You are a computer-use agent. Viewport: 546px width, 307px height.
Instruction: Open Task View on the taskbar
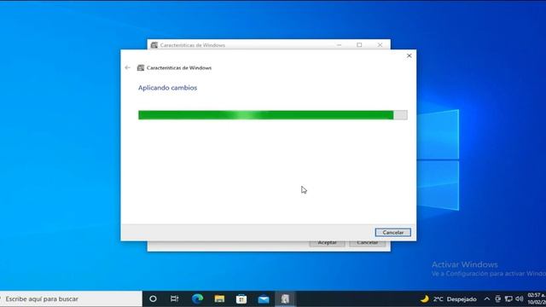[x=174, y=298]
